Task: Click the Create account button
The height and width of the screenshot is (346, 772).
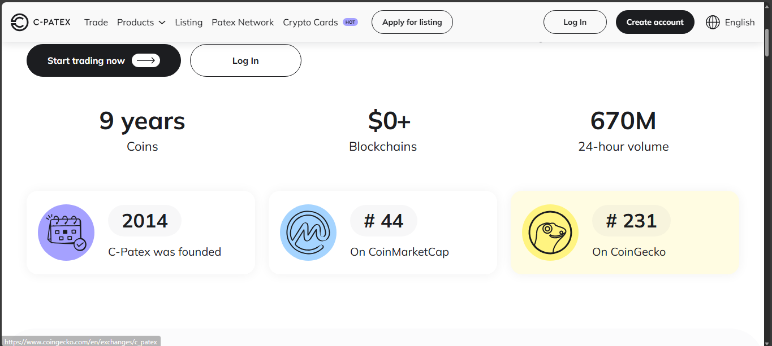Action: 654,22
